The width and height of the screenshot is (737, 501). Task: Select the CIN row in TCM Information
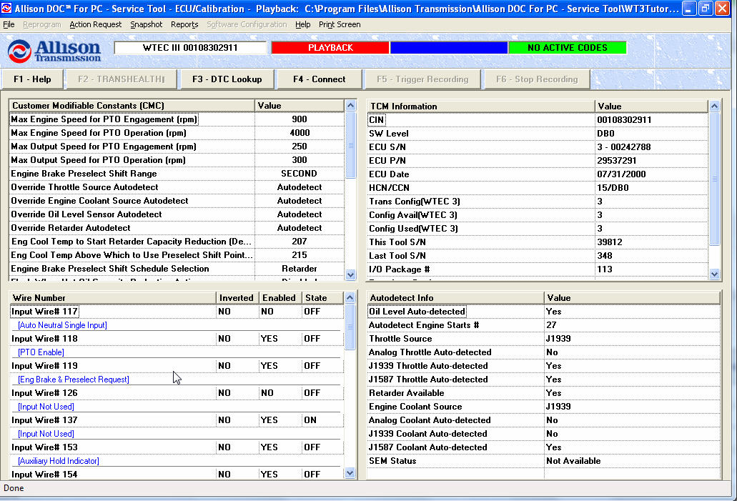[x=538, y=120]
